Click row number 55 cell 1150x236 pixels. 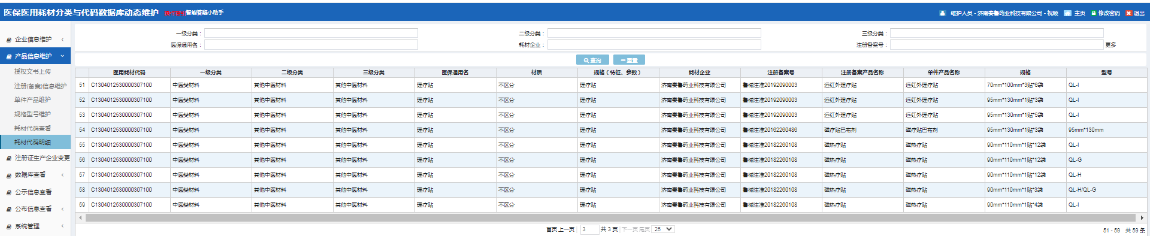click(x=82, y=145)
